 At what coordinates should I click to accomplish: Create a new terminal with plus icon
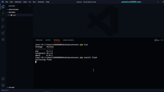pyautogui.click(x=161, y=40)
